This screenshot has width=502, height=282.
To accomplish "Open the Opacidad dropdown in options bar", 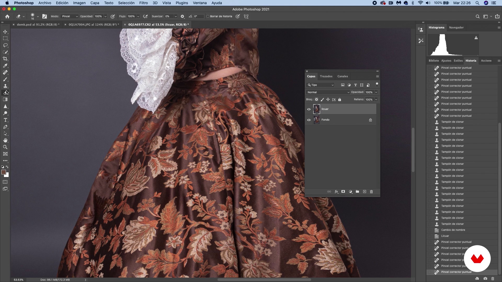I will click(105, 16).
